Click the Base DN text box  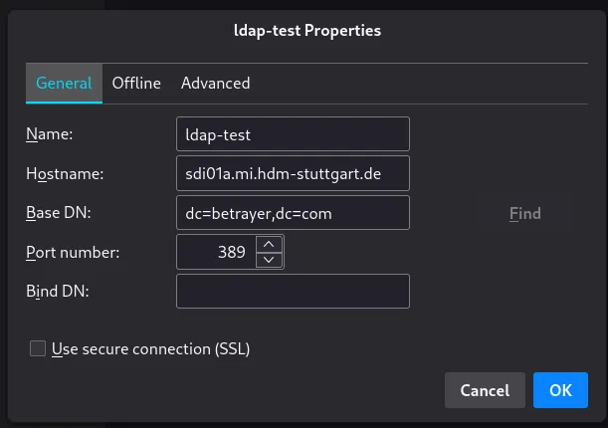click(293, 213)
